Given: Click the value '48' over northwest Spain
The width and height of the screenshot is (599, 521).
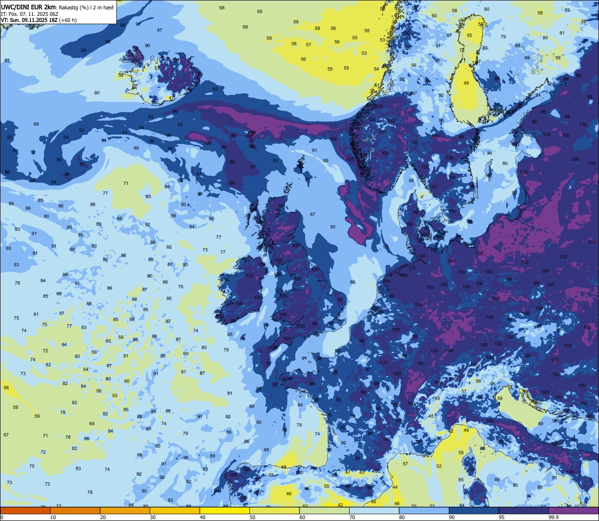Looking at the screenshot, I should tap(284, 467).
